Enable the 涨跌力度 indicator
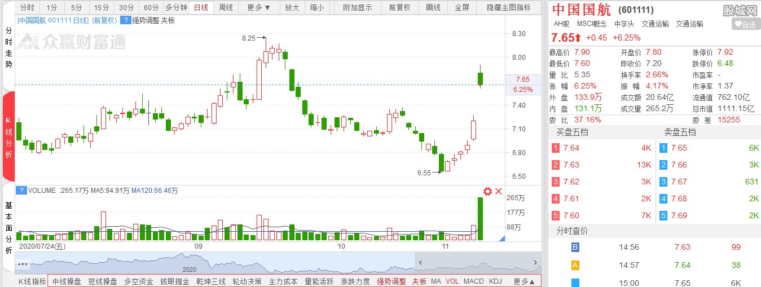The image size is (761, 287). pyautogui.click(x=355, y=281)
